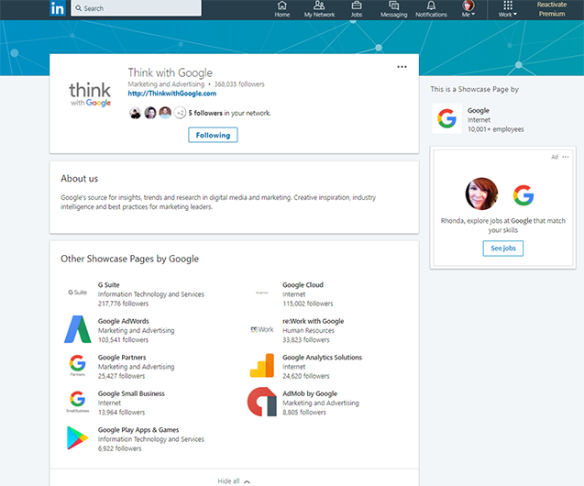Click the Google AdWords logo
The height and width of the screenshot is (486, 584).
pyautogui.click(x=77, y=329)
